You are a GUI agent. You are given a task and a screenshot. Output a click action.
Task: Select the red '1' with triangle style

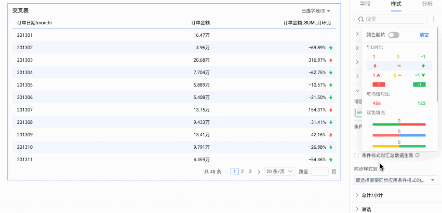pyautogui.click(x=377, y=75)
